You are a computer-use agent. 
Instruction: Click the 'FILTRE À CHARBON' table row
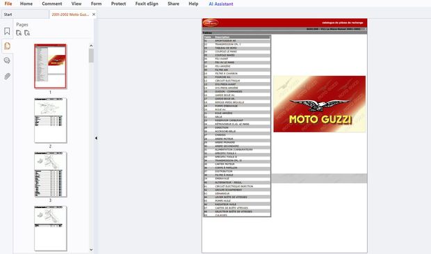[237, 74]
